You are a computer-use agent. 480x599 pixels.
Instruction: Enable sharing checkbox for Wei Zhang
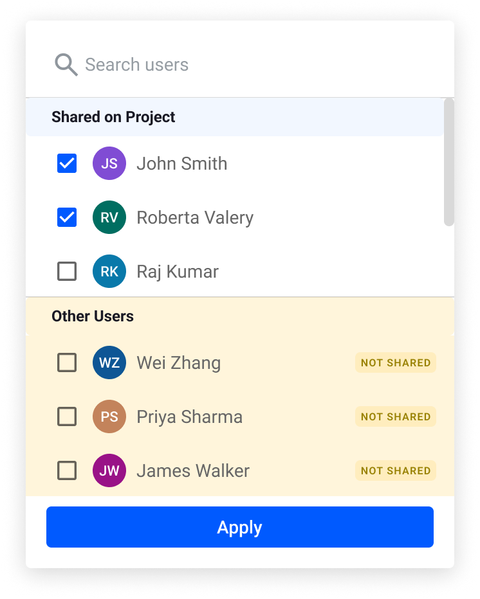tap(66, 362)
